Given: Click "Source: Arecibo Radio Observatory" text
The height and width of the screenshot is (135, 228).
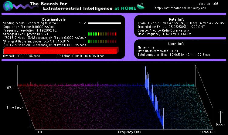Looking at the screenshot, I should tap(163, 30).
